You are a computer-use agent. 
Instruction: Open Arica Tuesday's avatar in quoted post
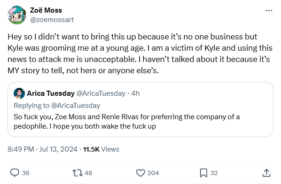[19, 93]
